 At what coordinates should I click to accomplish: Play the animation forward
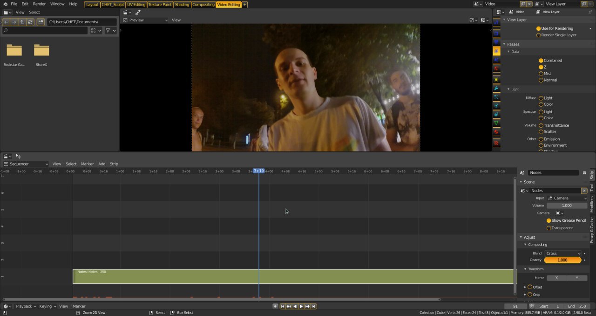click(301, 306)
